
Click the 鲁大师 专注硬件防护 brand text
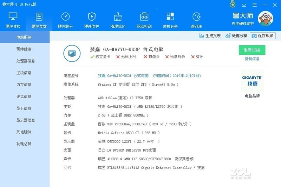coord(243,19)
